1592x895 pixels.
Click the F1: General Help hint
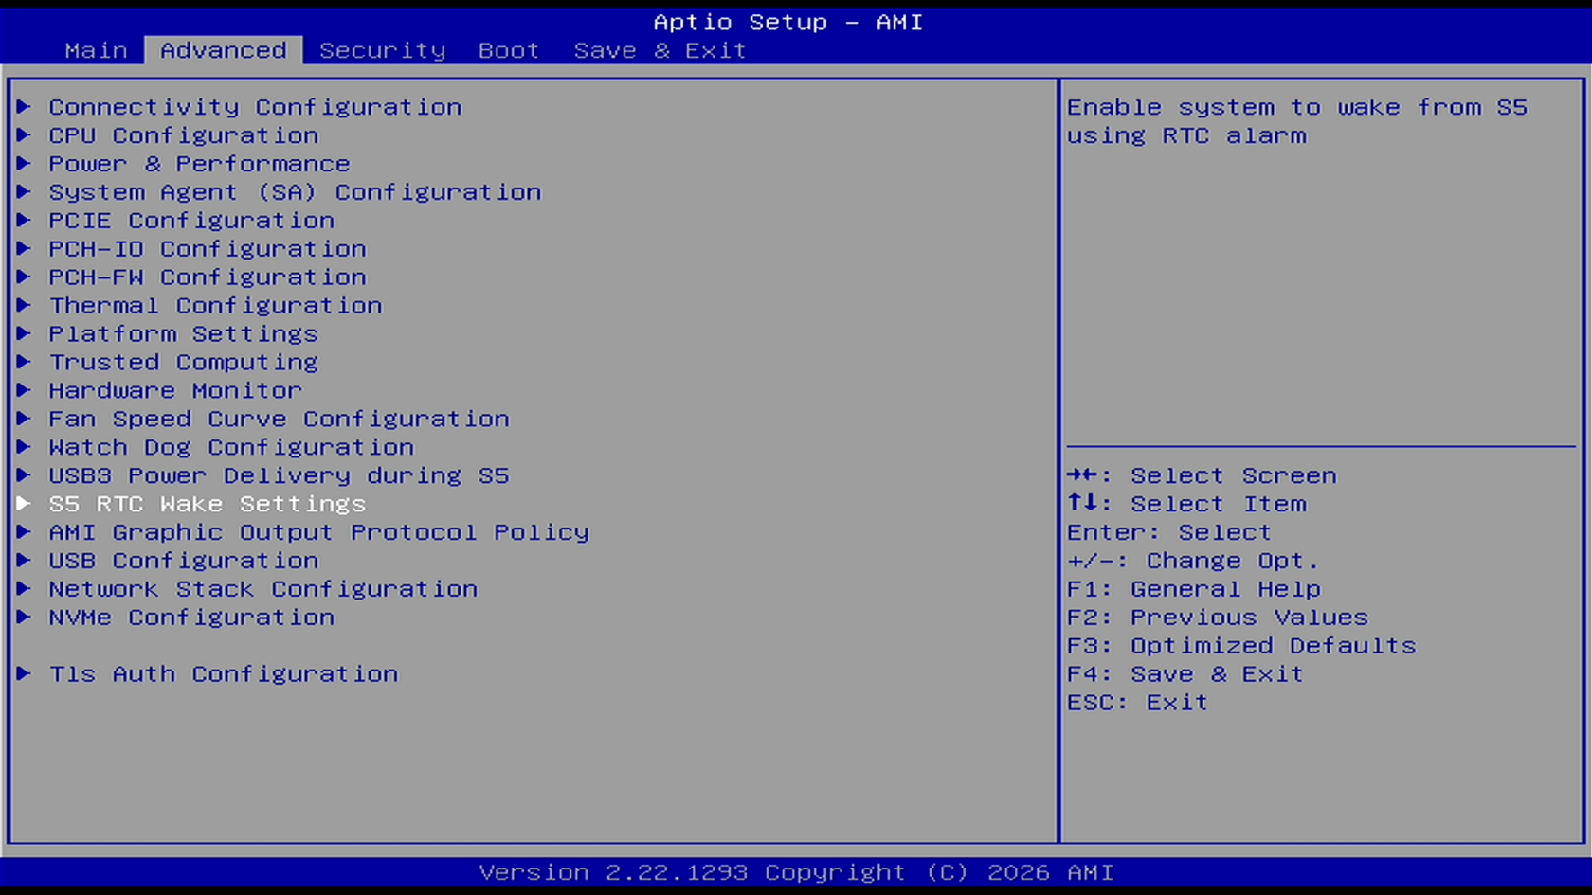(1194, 589)
